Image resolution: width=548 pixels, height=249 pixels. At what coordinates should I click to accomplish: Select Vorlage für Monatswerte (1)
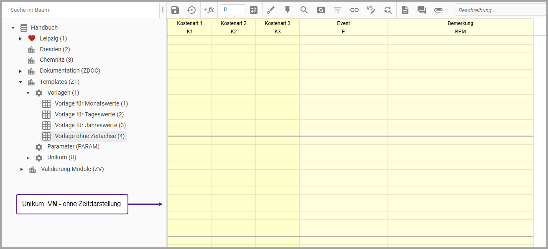(91, 103)
